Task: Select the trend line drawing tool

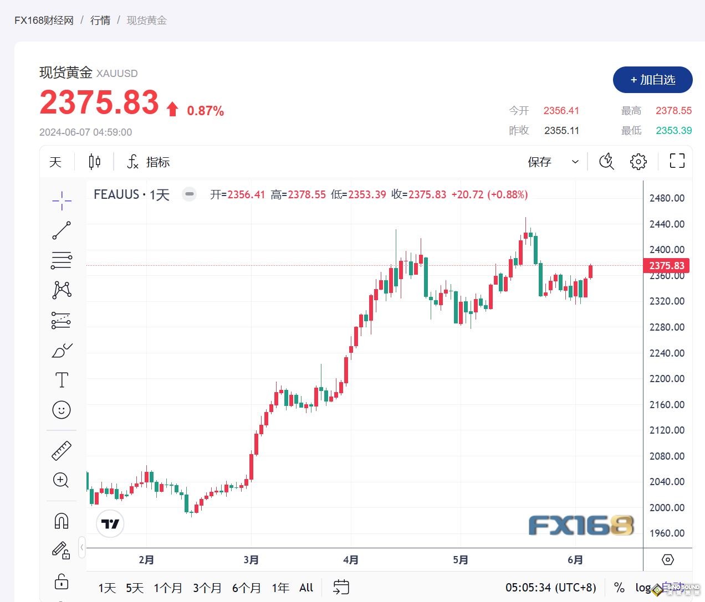Action: [x=61, y=230]
